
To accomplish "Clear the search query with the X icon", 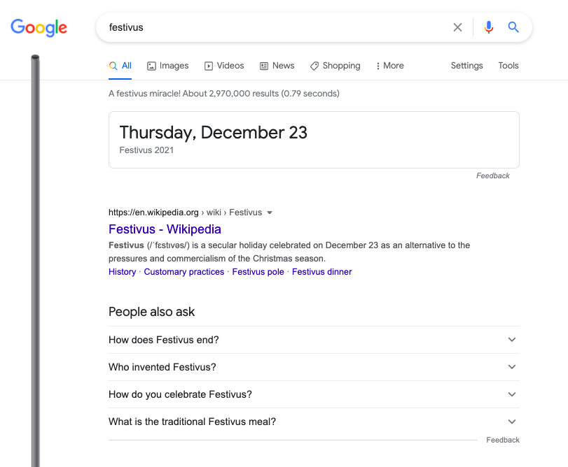I will click(x=457, y=27).
